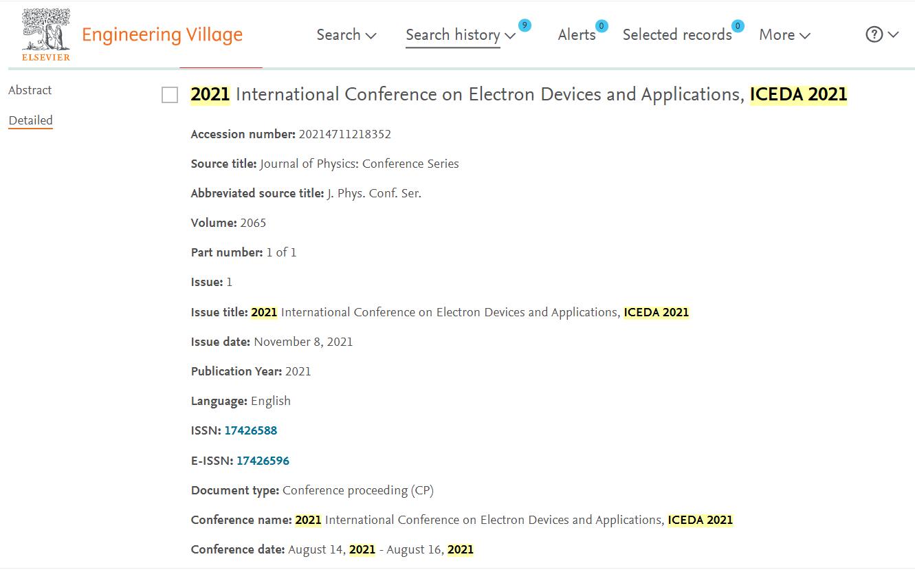915x570 pixels.
Task: Follow the ISSN 17426588 link
Action: point(251,431)
